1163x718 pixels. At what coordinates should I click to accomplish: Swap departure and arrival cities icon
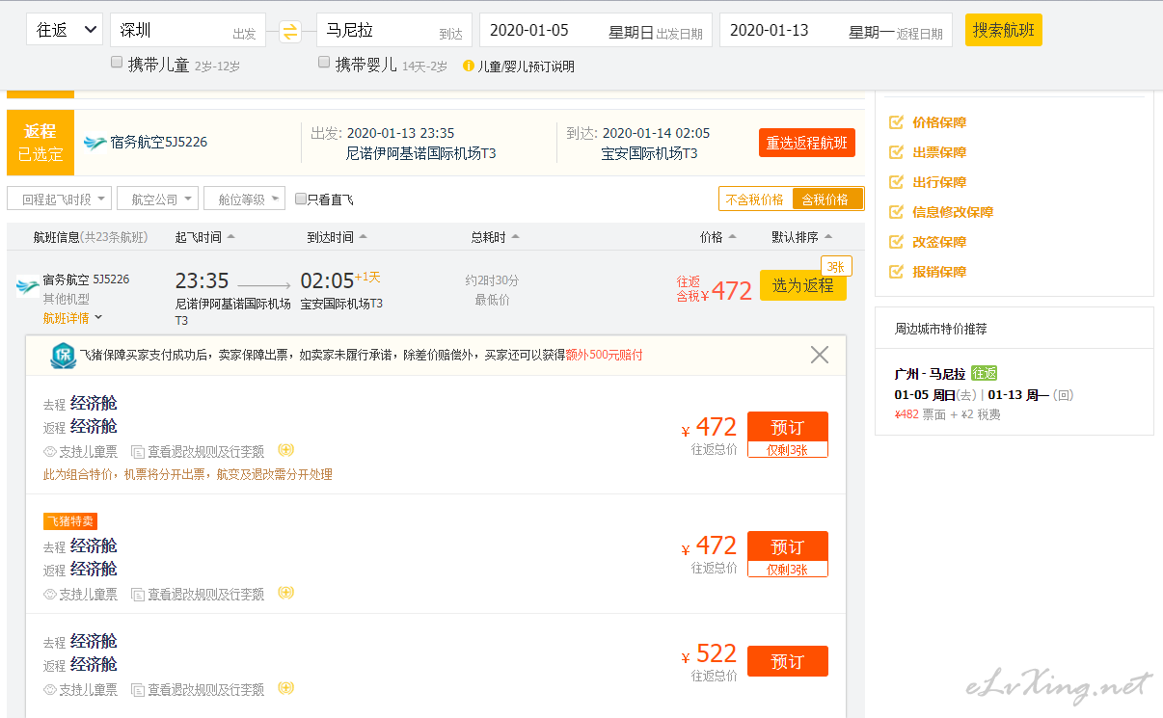pos(290,31)
